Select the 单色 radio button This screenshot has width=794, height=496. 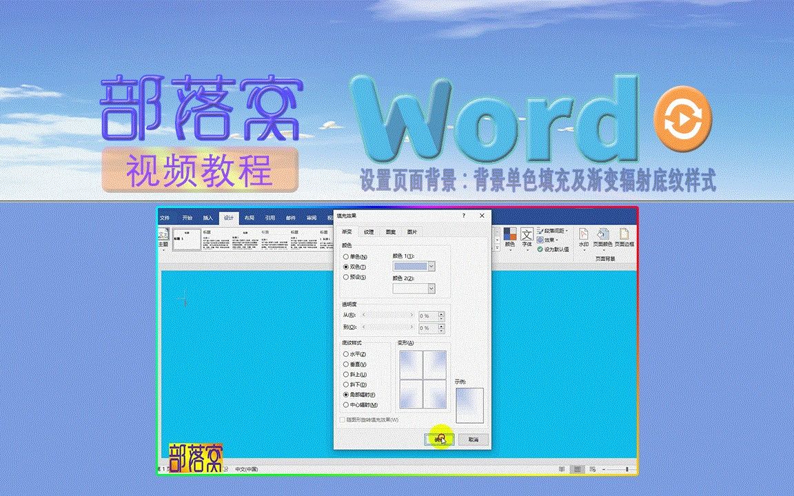345,256
